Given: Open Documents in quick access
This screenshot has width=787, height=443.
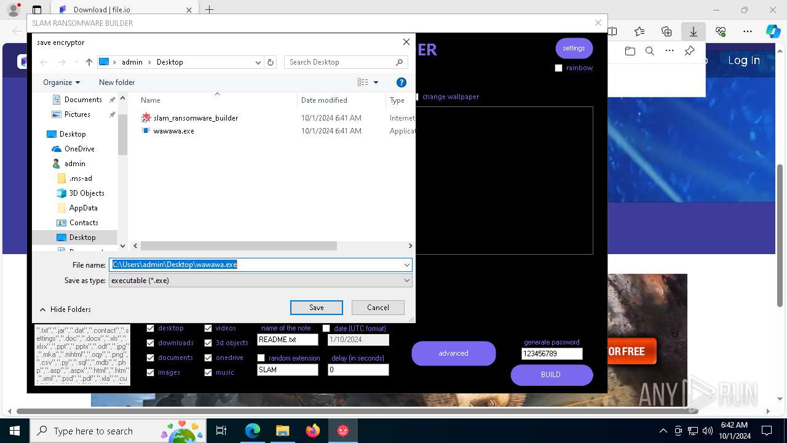Looking at the screenshot, I should 83,100.
